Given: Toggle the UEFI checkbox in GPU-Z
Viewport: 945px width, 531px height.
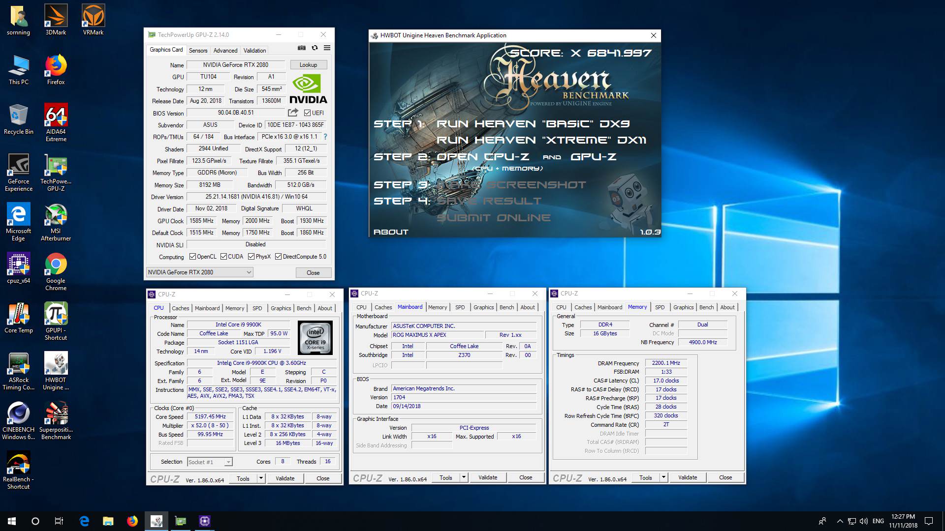Looking at the screenshot, I should pos(307,113).
